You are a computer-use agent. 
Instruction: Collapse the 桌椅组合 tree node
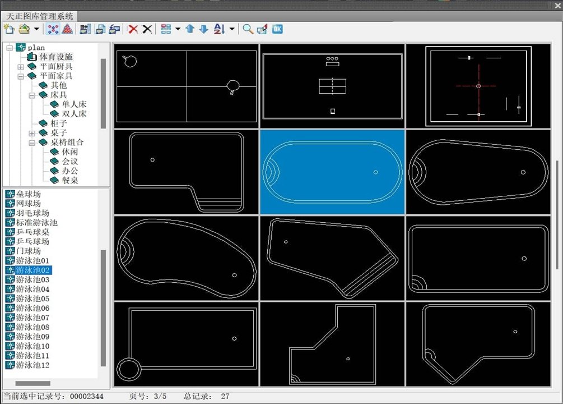(32, 143)
